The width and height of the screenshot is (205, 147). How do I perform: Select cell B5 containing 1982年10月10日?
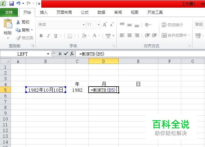46,90
